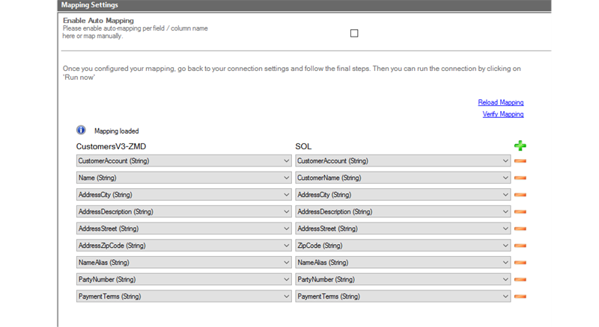The width and height of the screenshot is (599, 327).
Task: Remove the CustomerAccount mapping row
Action: pos(520,161)
